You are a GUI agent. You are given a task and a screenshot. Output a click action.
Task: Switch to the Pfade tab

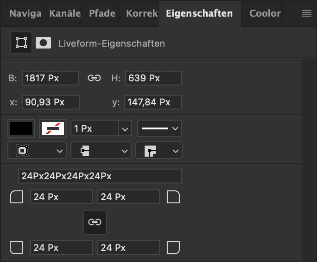(x=102, y=13)
